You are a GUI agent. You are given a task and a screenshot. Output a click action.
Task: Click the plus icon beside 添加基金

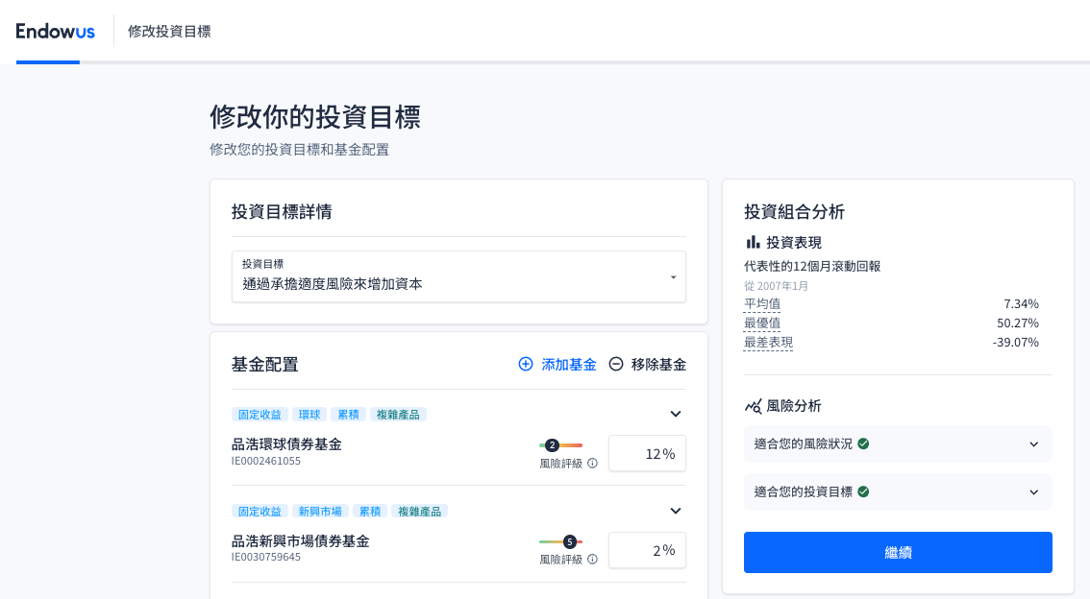526,365
